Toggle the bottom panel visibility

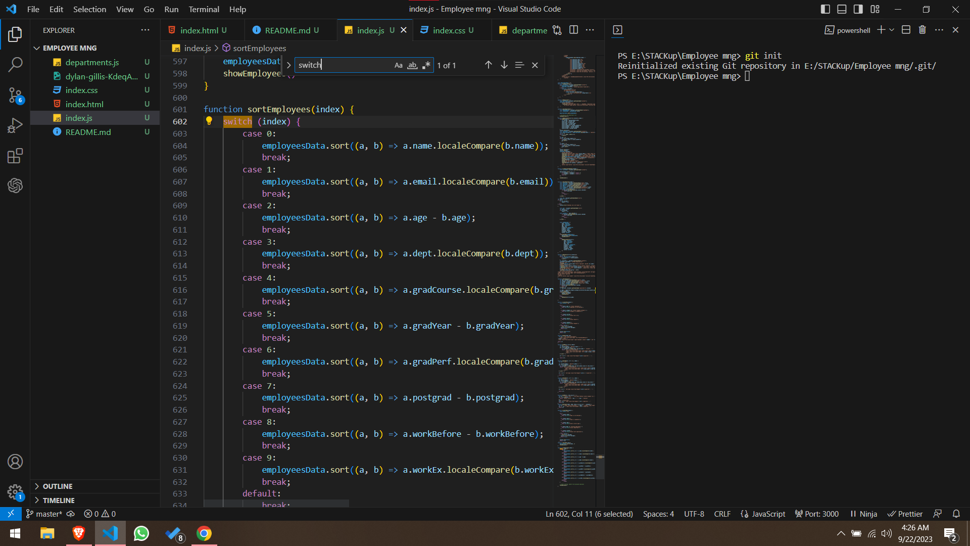[842, 9]
